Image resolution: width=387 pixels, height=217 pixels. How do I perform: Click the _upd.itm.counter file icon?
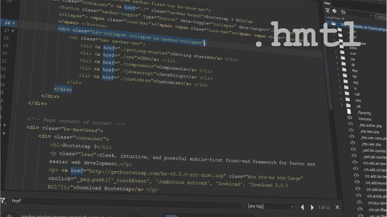pos(353,149)
